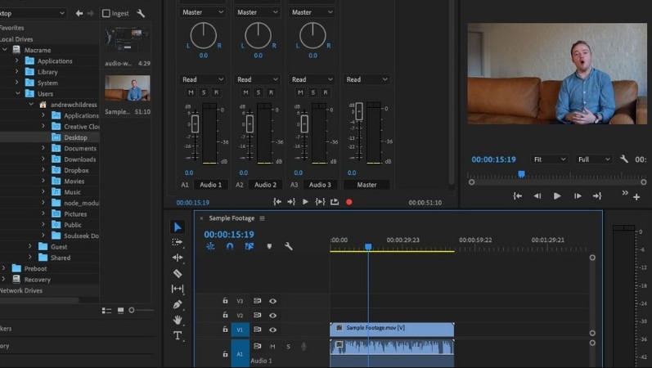Go to In point in Program Monitor
Viewport: 652px width, 368px height.
click(x=517, y=195)
